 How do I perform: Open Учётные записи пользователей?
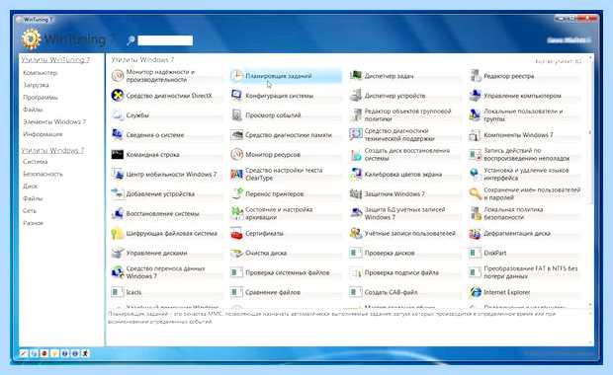click(x=404, y=233)
